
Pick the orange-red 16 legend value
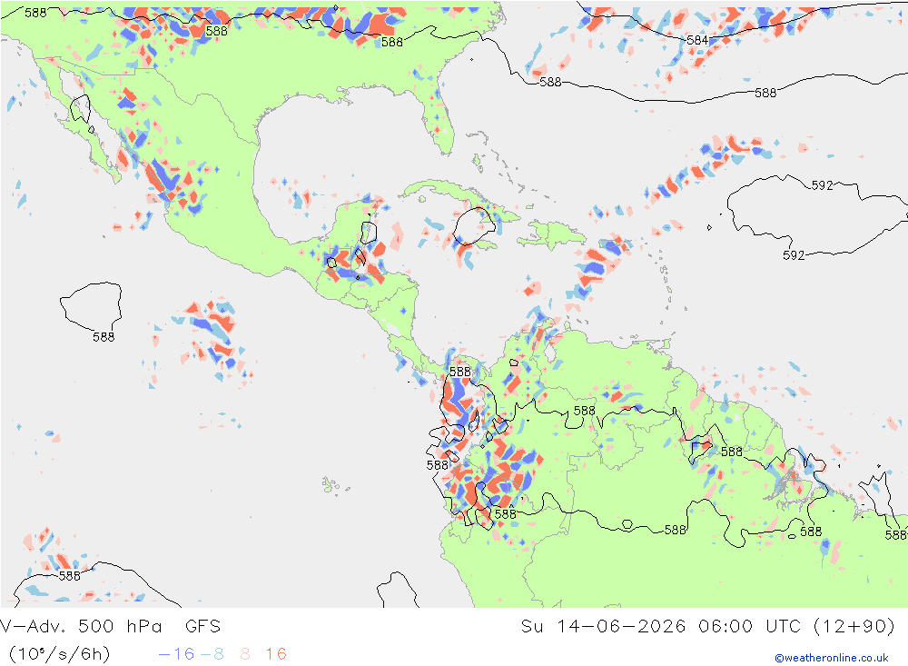point(276,654)
